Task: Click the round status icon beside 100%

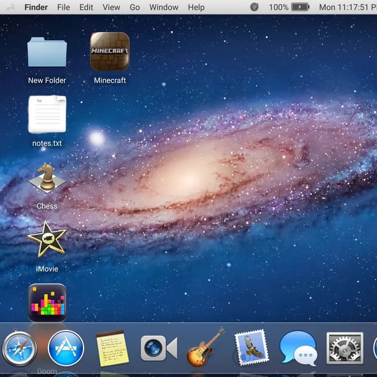Action: pyautogui.click(x=254, y=7)
